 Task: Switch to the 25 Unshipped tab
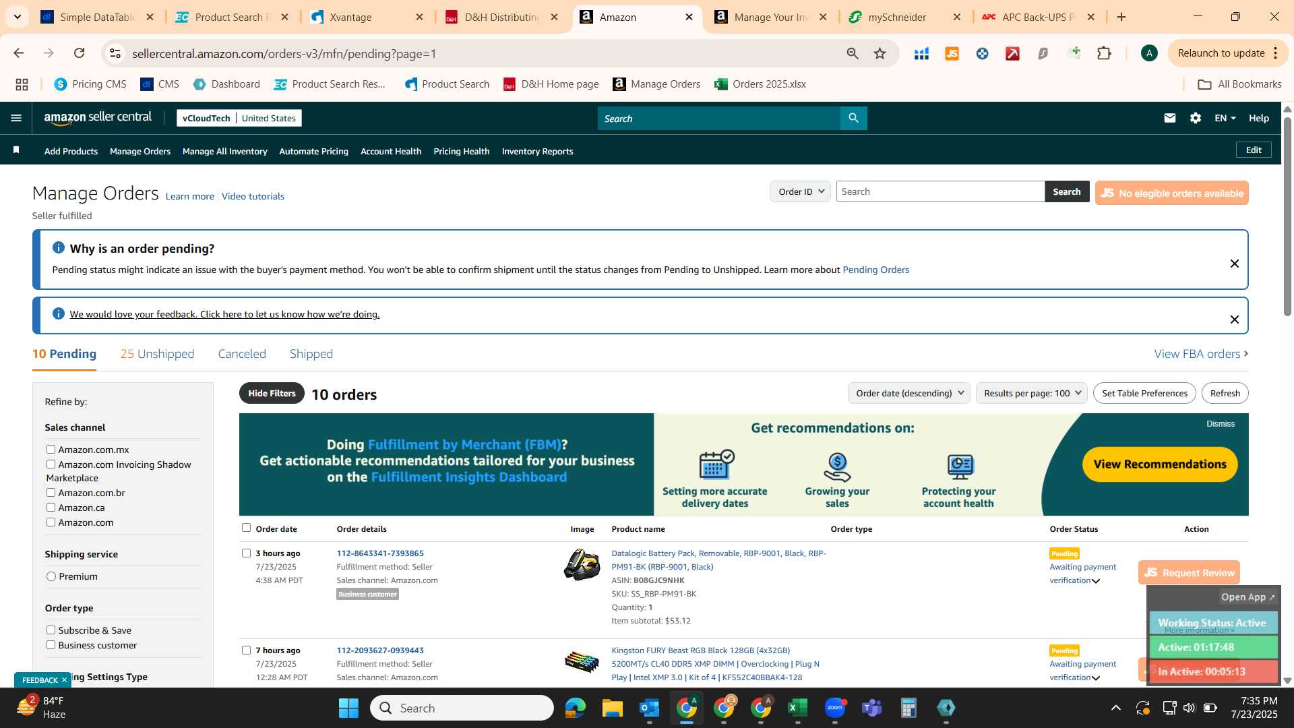coord(157,354)
